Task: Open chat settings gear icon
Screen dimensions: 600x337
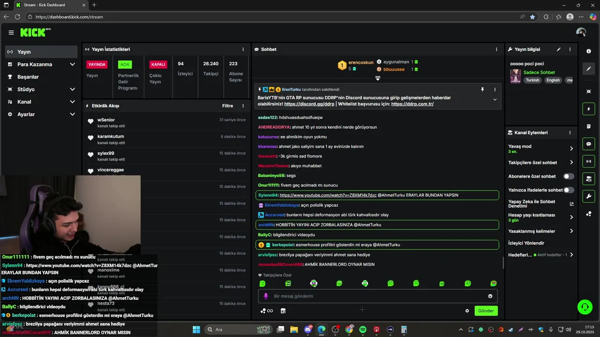Action: (467, 311)
